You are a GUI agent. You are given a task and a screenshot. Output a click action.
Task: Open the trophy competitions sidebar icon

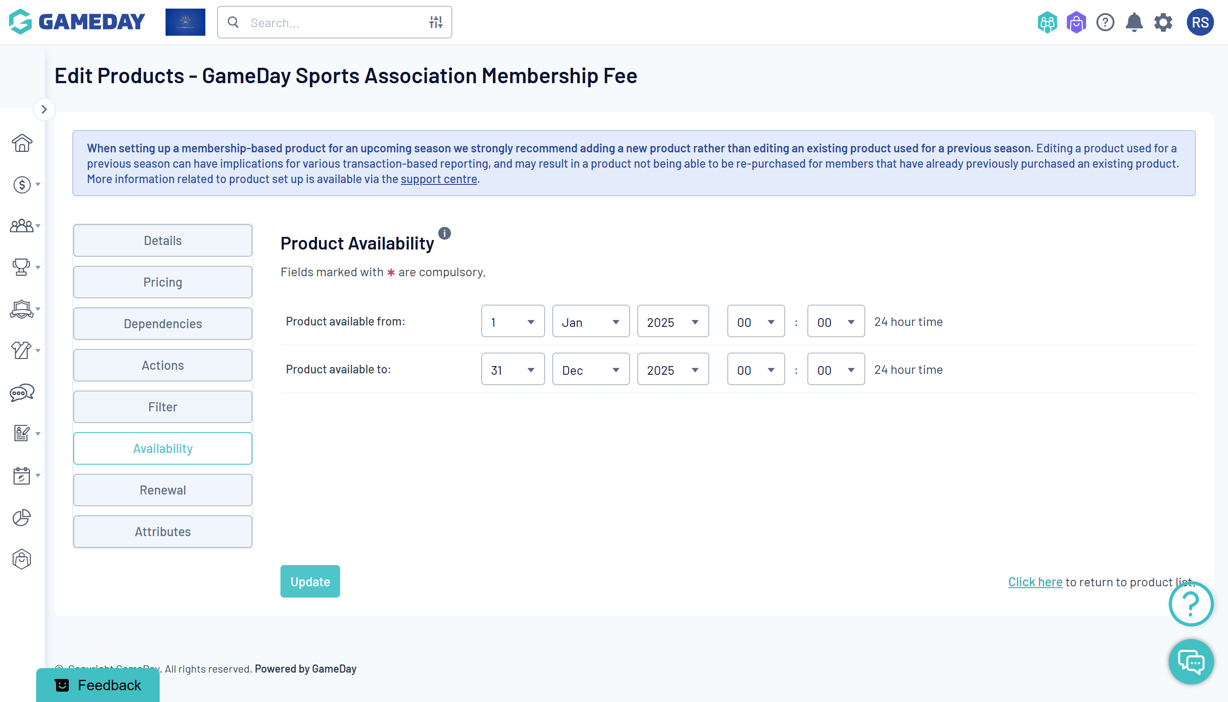21,267
